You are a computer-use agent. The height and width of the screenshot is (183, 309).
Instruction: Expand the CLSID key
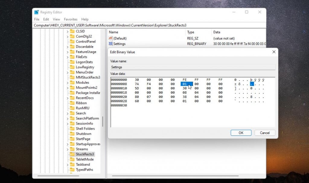[67, 32]
